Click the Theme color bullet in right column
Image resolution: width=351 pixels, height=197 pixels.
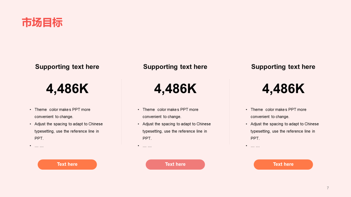pos(279,113)
